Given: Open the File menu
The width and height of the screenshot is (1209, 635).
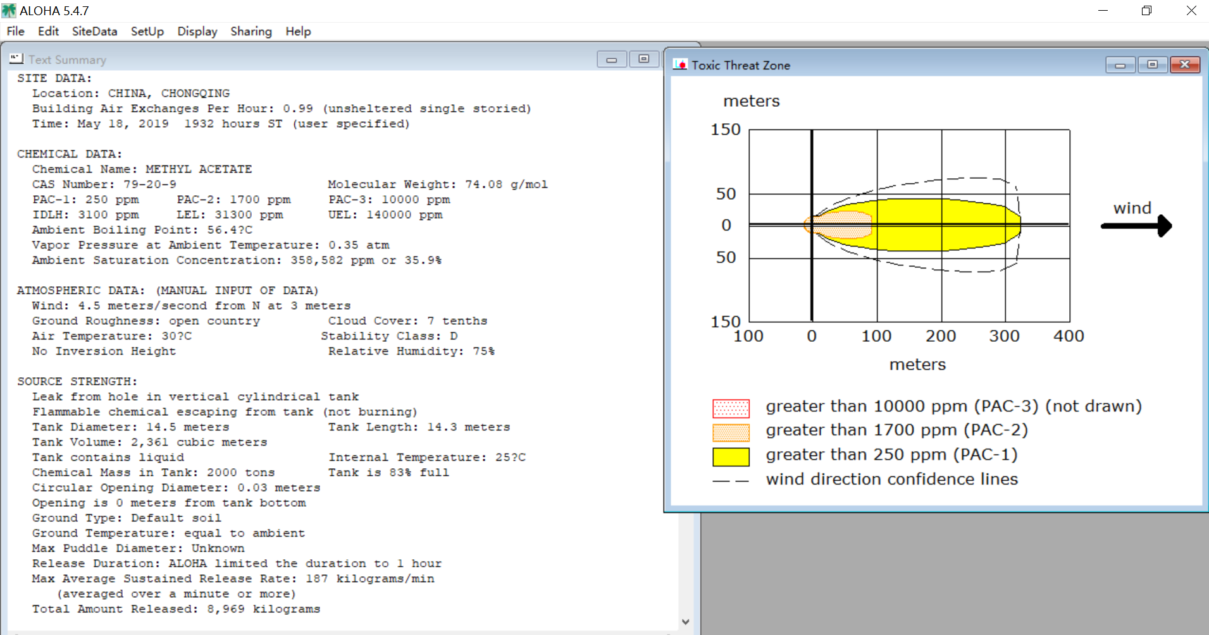Looking at the screenshot, I should coord(15,32).
